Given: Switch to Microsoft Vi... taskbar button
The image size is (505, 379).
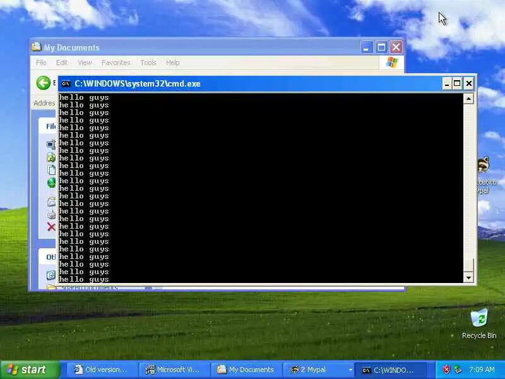Looking at the screenshot, I should (x=174, y=370).
